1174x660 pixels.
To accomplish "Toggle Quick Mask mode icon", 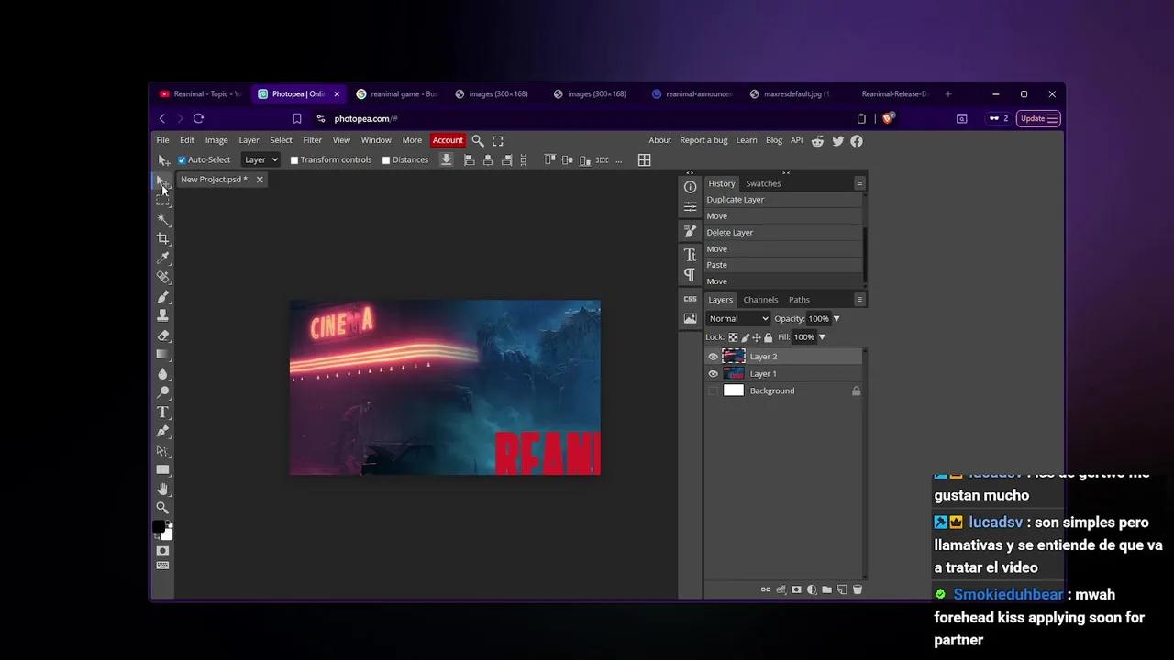I will coord(162,550).
